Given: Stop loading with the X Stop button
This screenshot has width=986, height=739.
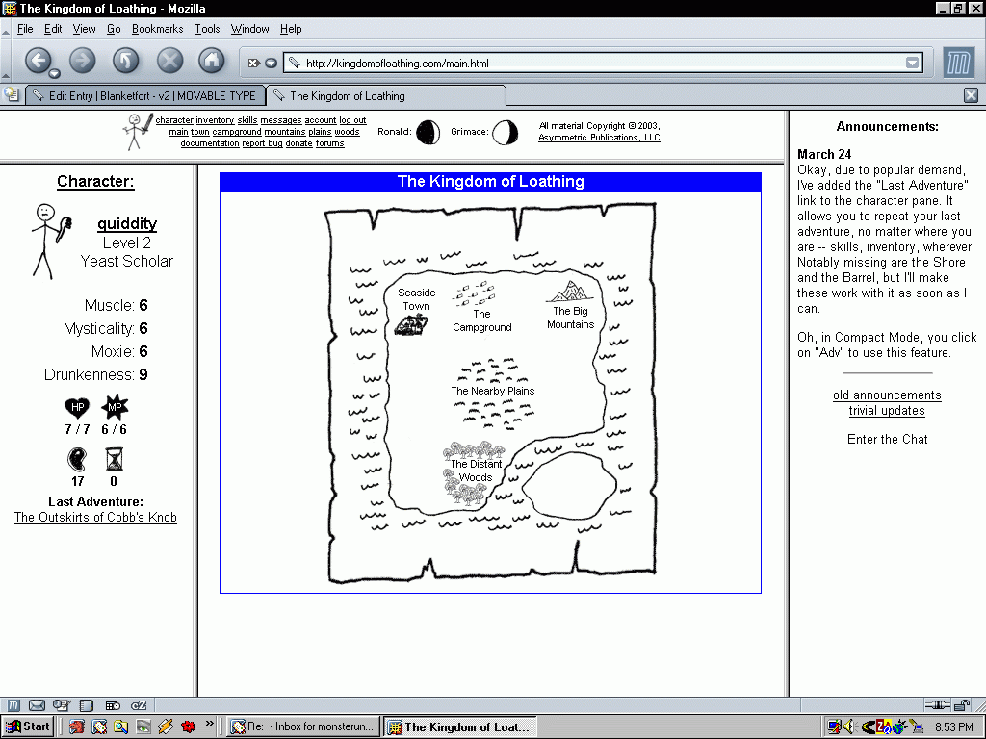Looking at the screenshot, I should [x=169, y=61].
